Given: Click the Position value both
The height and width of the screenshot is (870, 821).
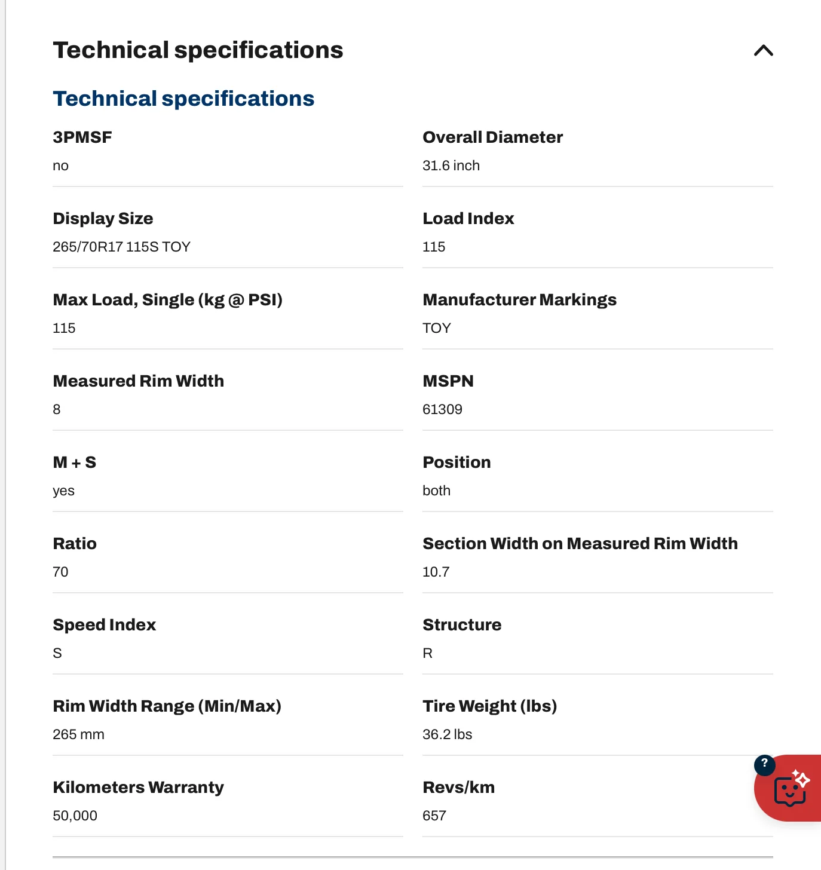Looking at the screenshot, I should (436, 491).
